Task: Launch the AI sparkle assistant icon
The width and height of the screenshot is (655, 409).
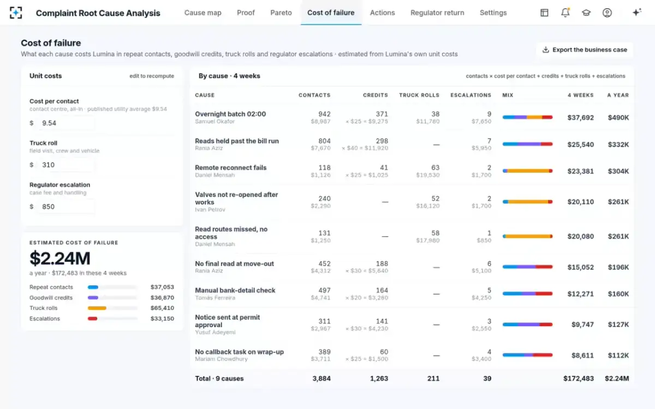Action: coord(636,13)
